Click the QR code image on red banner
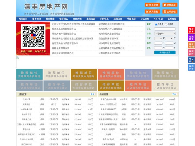Screen dimensions: 195x146 click(x=33, y=36)
